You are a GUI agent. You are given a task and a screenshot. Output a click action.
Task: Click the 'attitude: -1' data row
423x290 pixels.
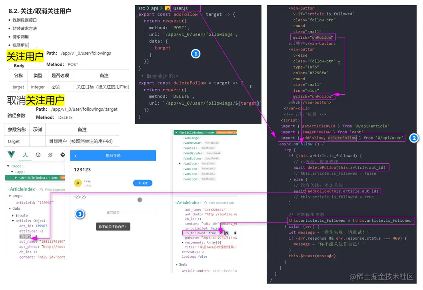pos(31,231)
